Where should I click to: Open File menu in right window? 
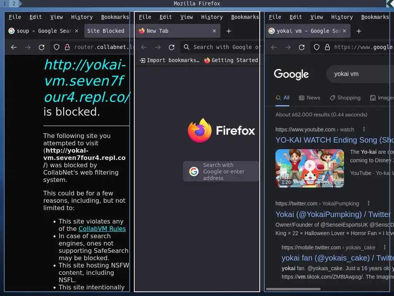point(275,17)
